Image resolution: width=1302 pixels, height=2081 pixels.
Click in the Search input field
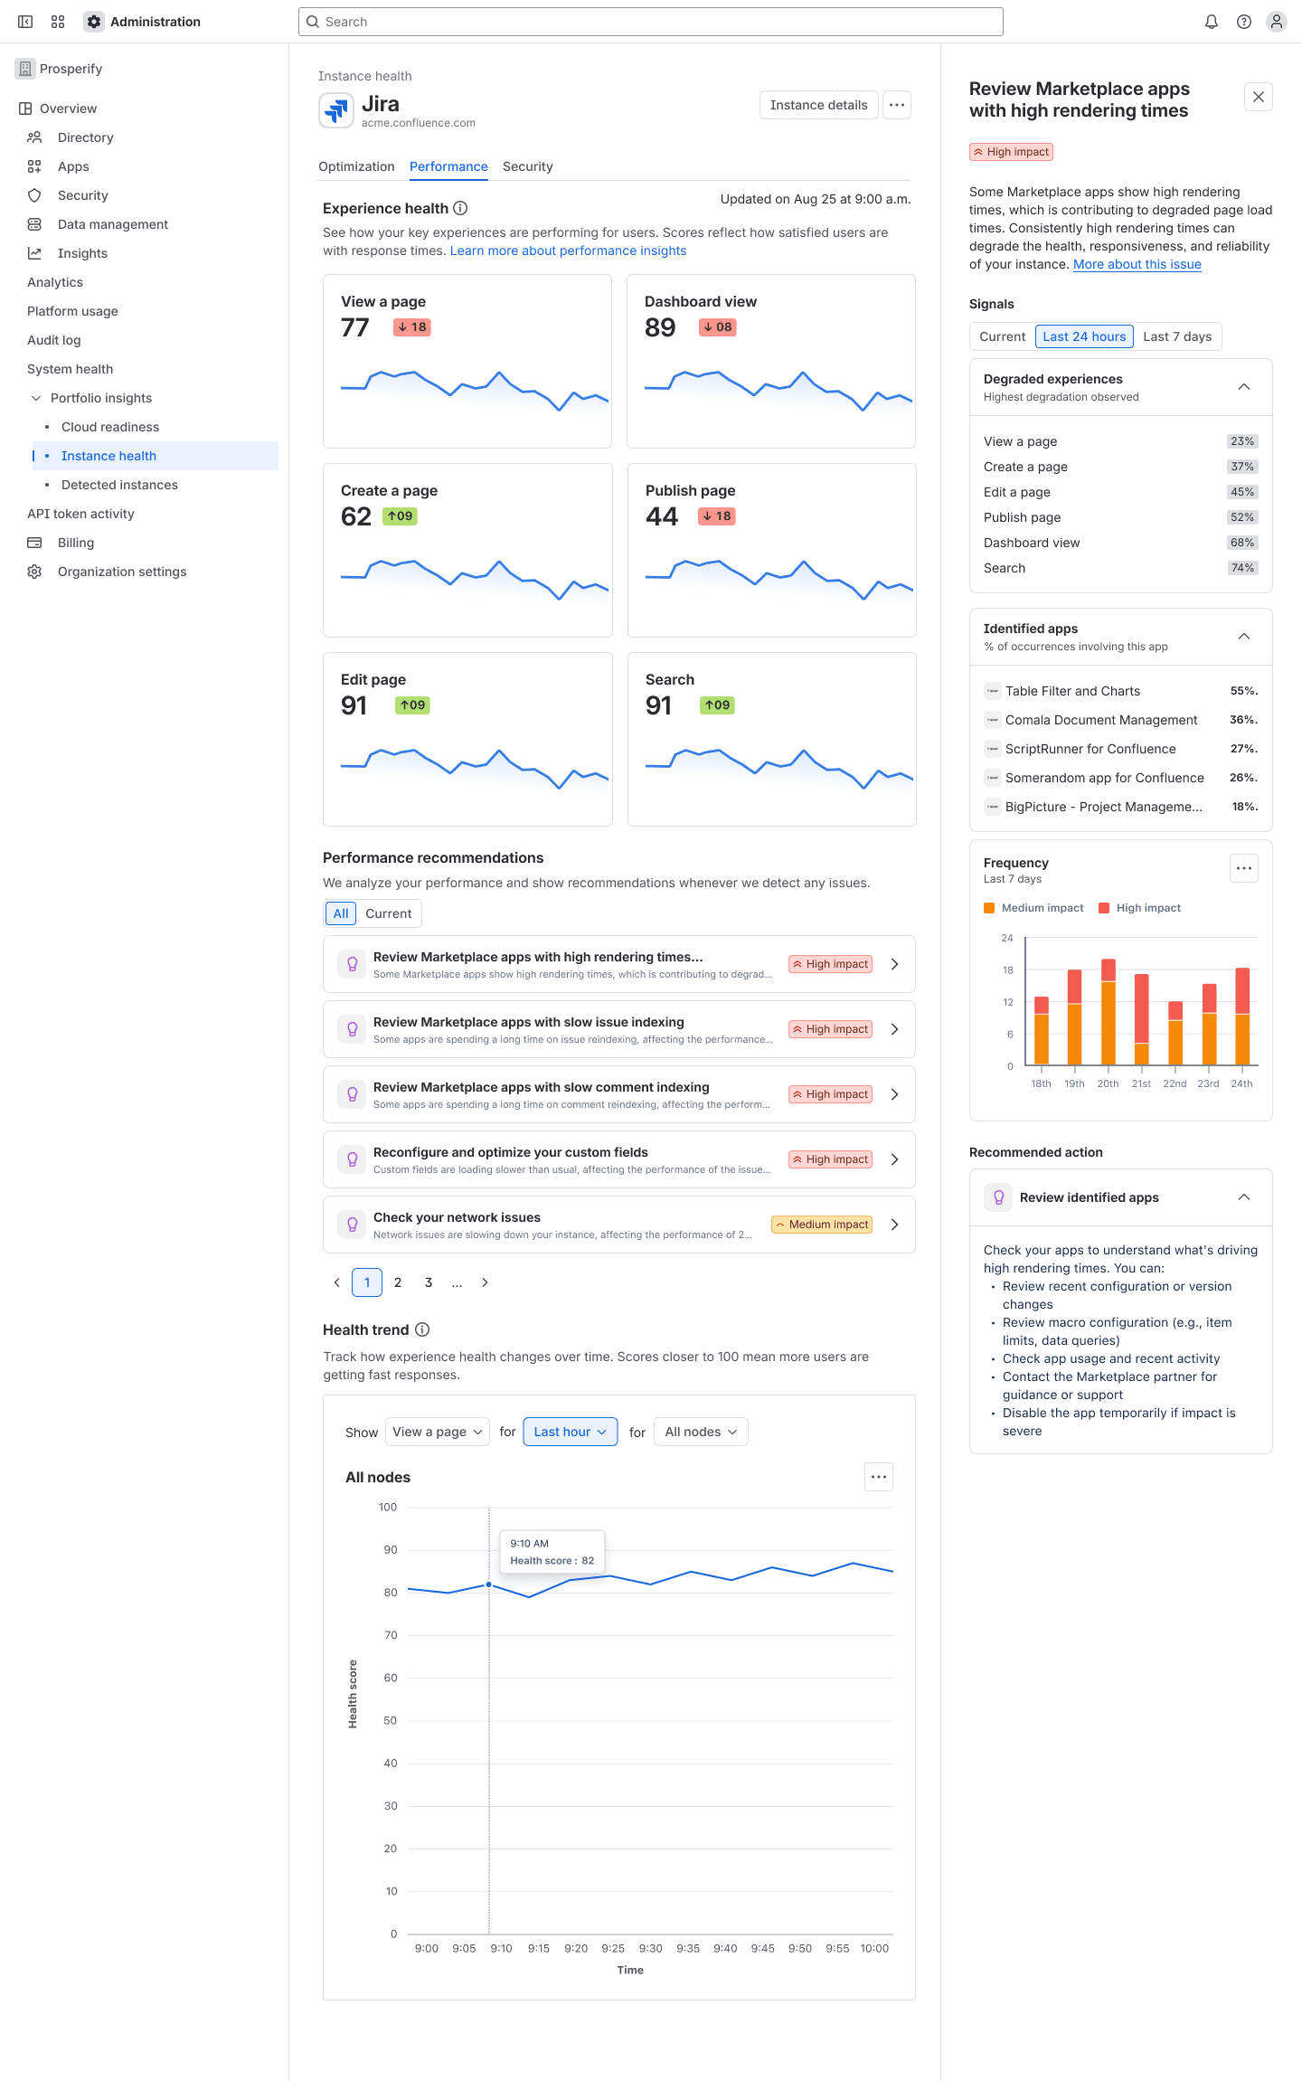pos(651,22)
